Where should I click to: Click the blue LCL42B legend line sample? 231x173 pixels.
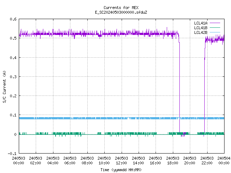point(215,32)
